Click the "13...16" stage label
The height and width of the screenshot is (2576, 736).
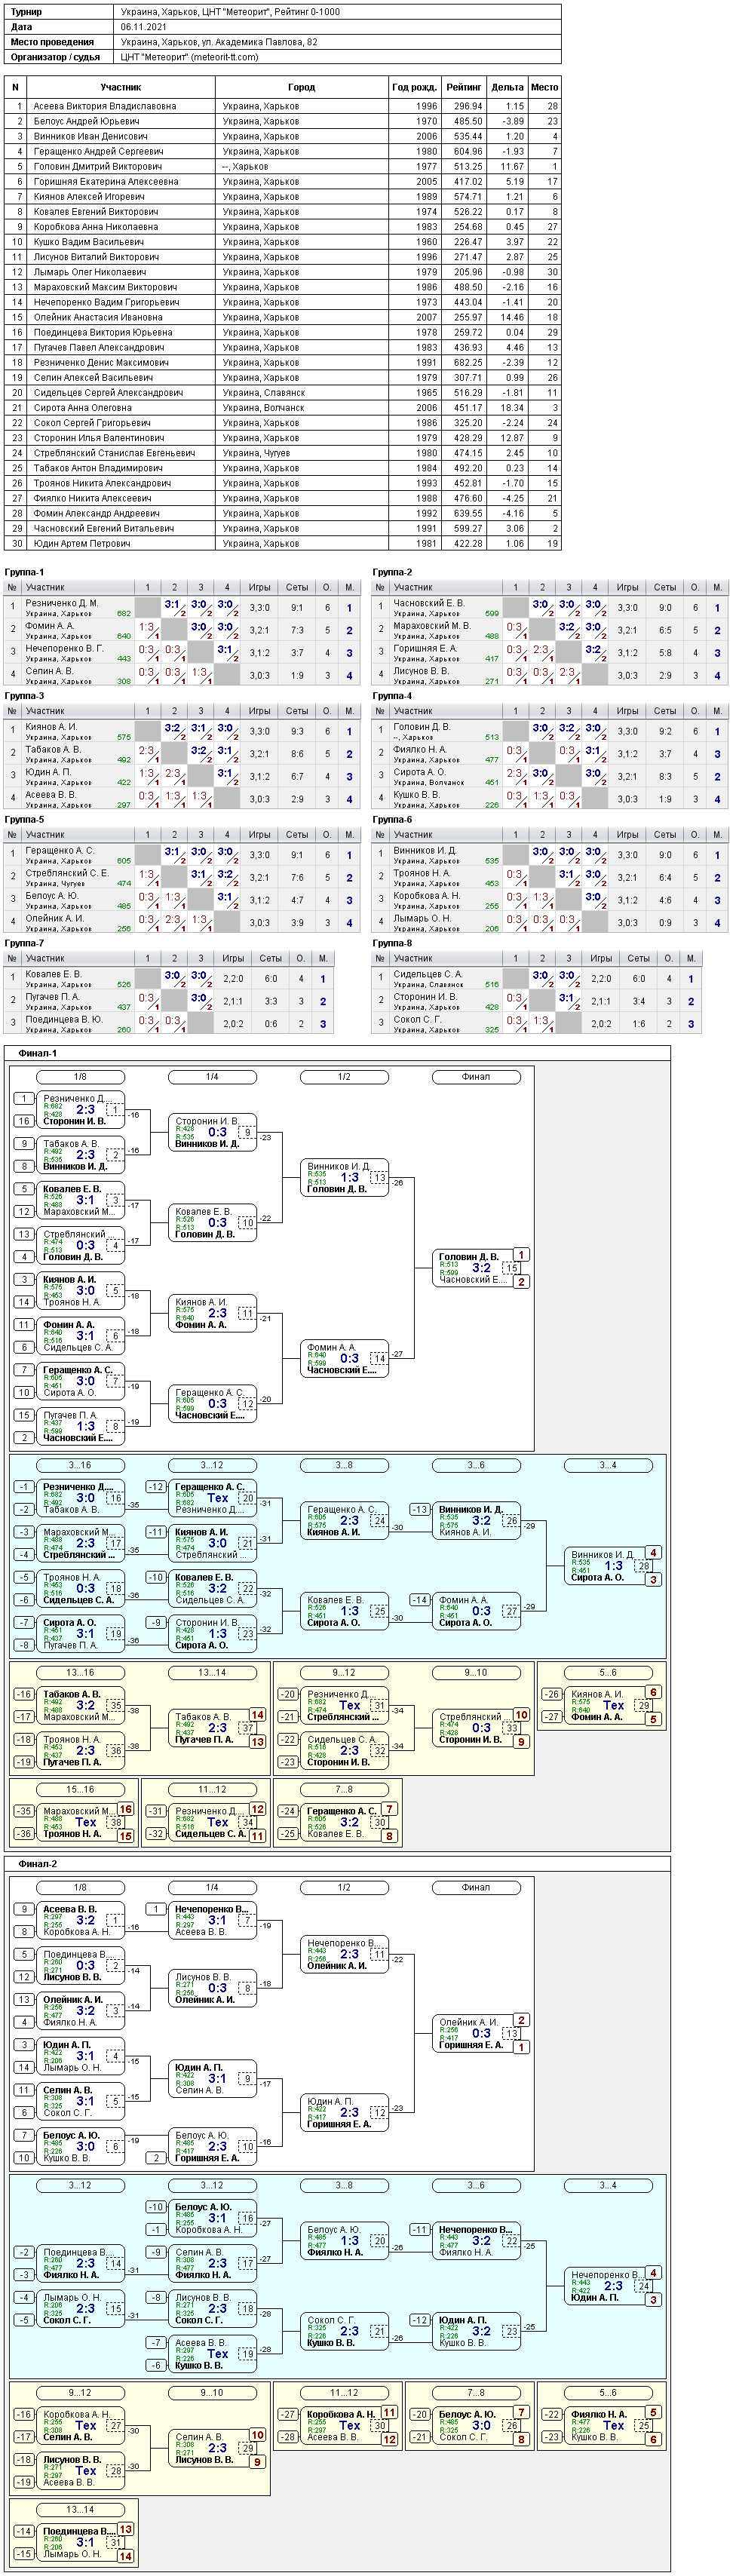point(80,1672)
